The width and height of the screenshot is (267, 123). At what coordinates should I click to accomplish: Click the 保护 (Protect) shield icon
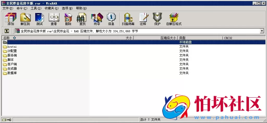point(157,19)
